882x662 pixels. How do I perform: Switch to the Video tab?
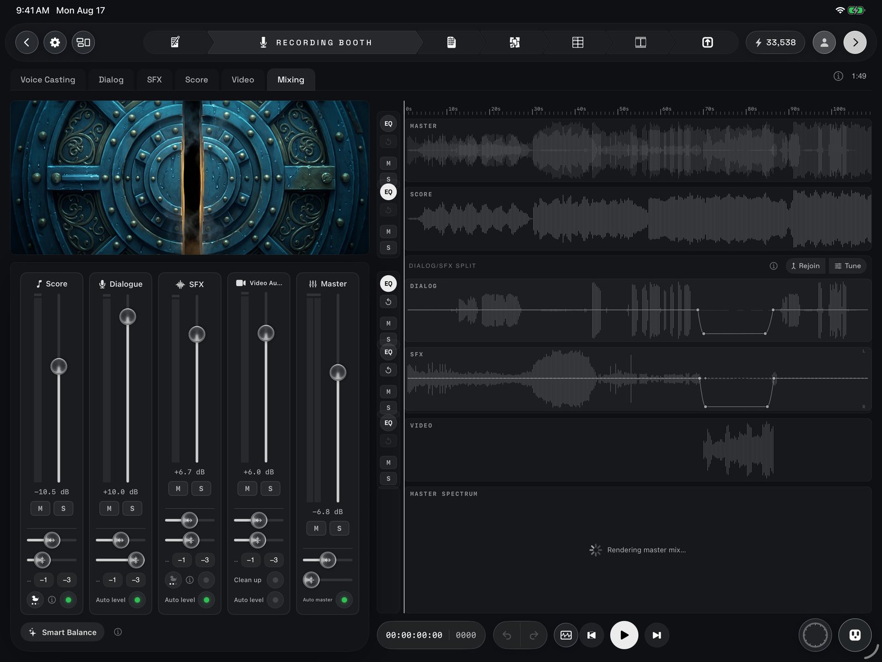243,79
